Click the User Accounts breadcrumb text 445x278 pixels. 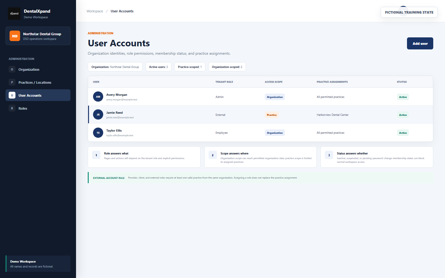[122, 11]
